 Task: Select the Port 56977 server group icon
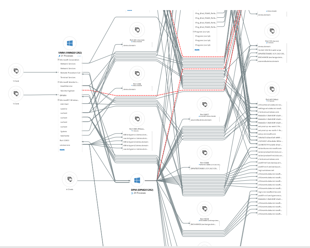pyautogui.click(x=205, y=104)
